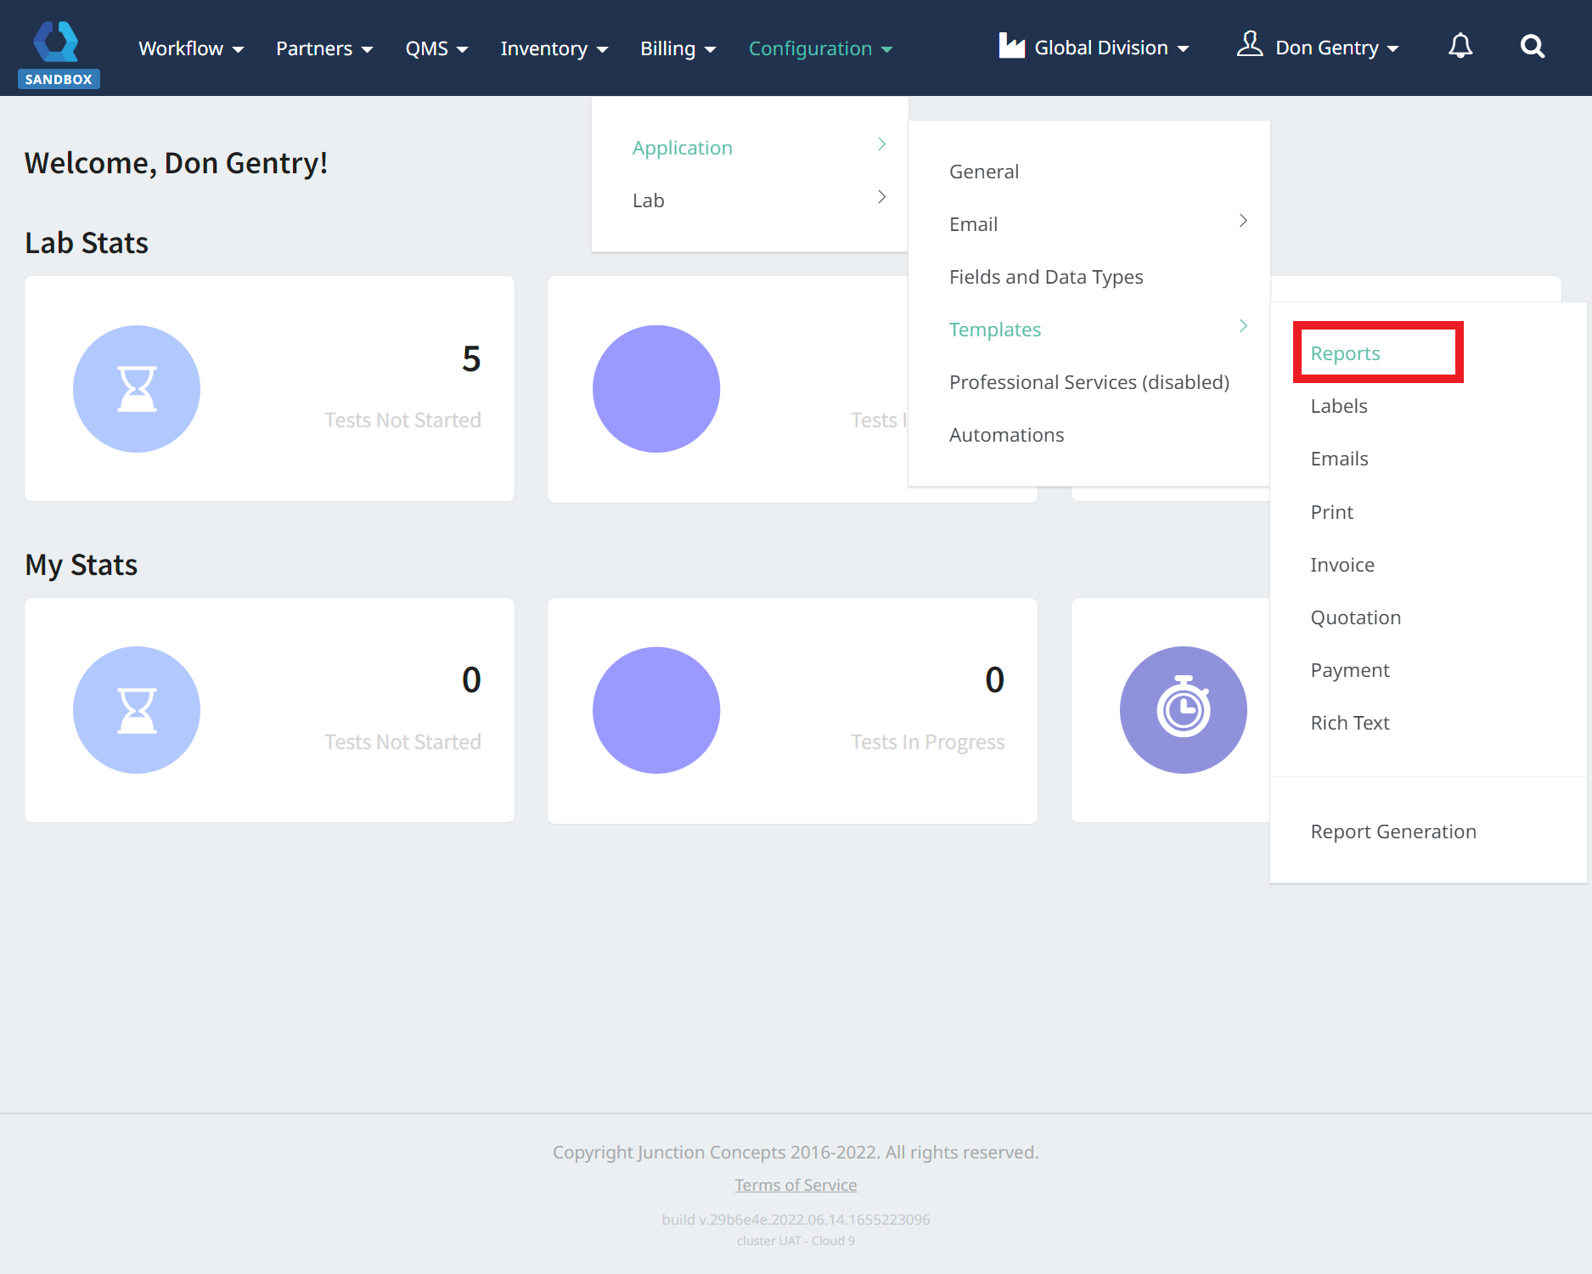Open the Don Gentry user dropdown

pos(1336,48)
